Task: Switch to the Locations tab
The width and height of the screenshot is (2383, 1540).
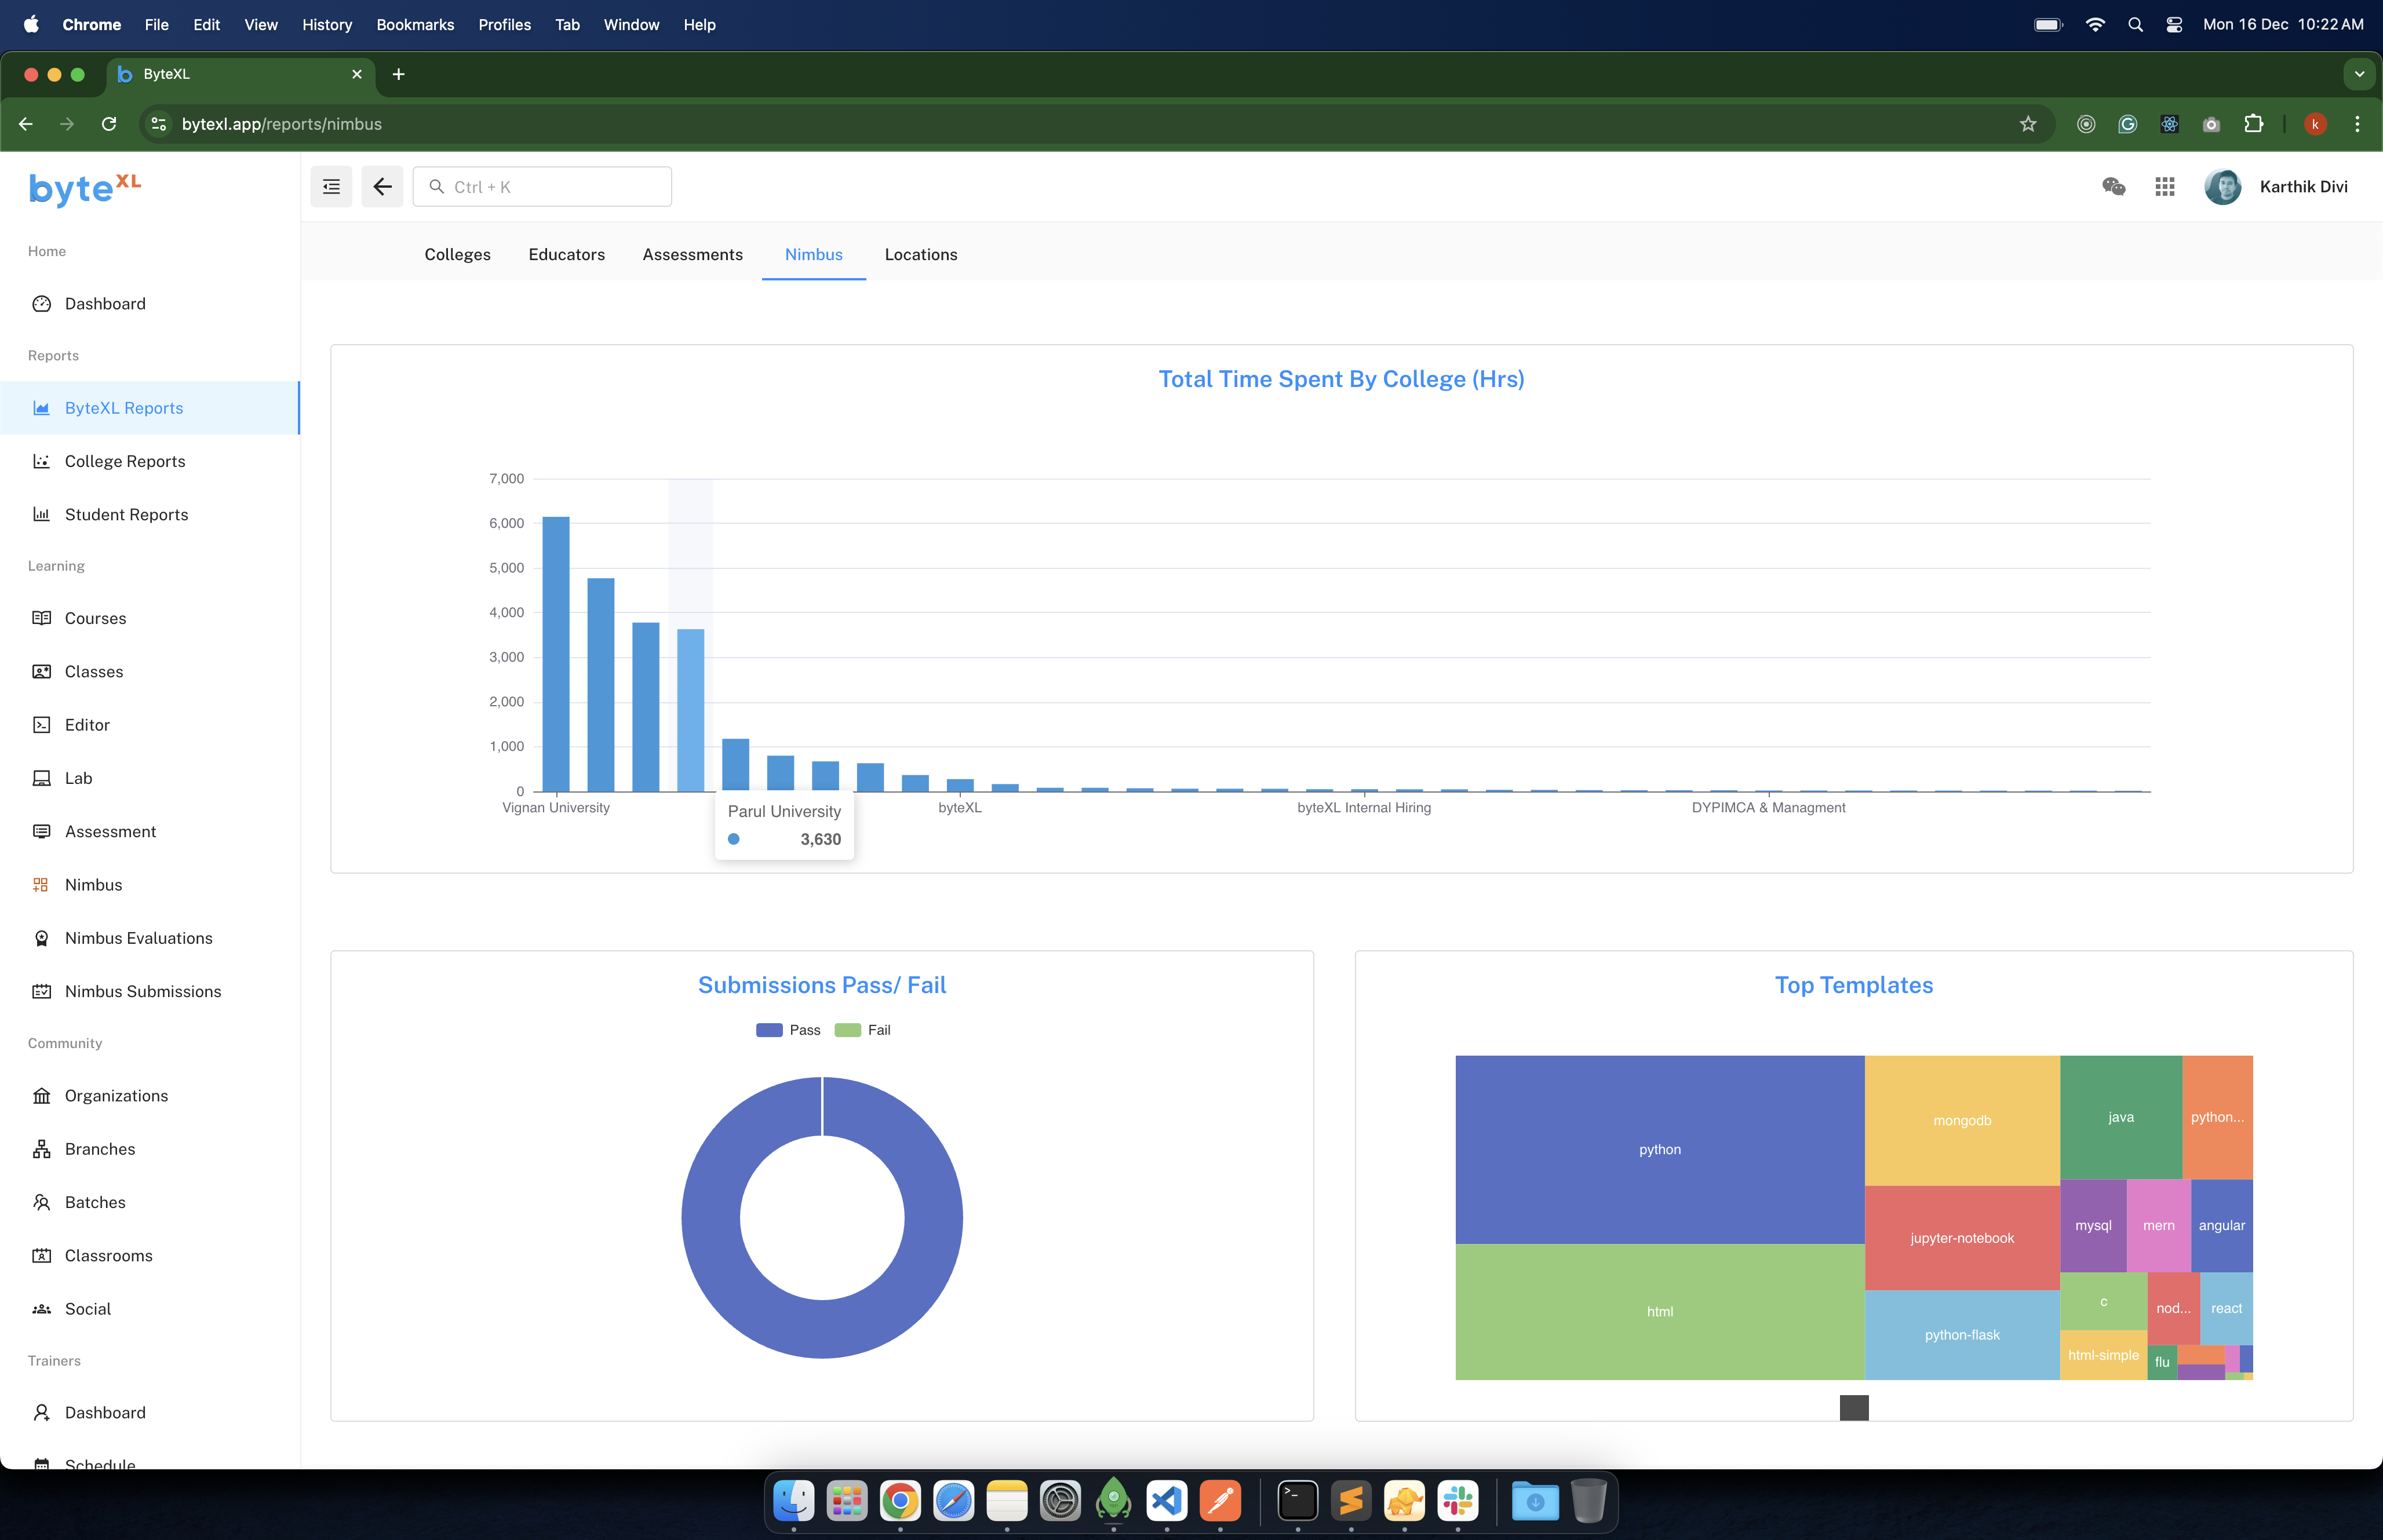Action: click(920, 255)
